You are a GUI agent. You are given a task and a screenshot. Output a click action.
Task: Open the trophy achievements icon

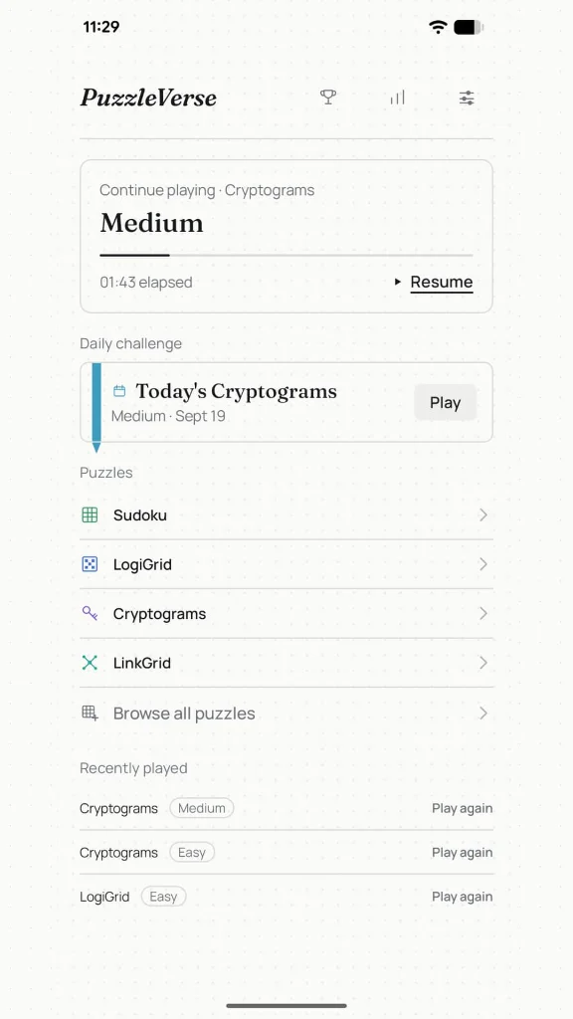tap(328, 98)
